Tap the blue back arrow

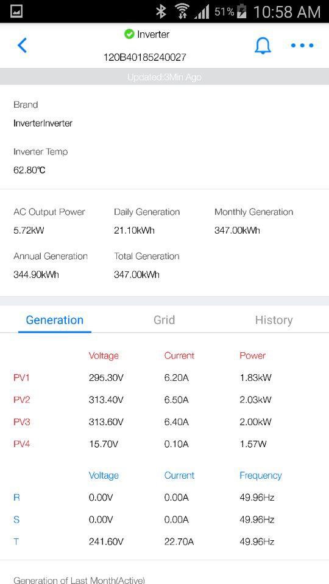pos(22,46)
